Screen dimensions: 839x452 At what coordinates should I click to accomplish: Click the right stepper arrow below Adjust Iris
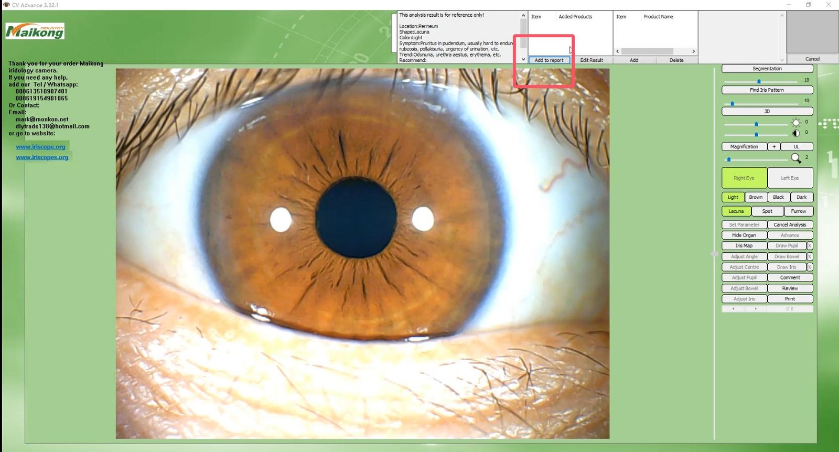click(x=756, y=309)
